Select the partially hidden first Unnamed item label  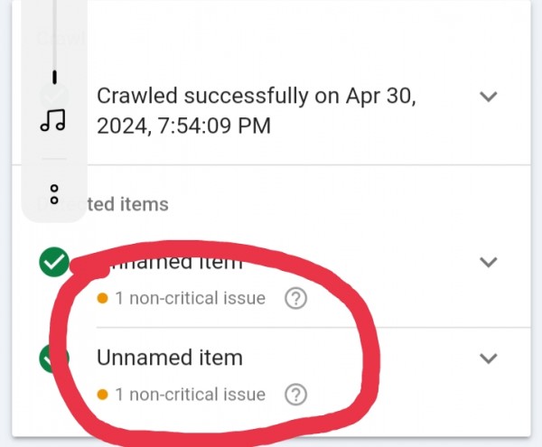[172, 263]
